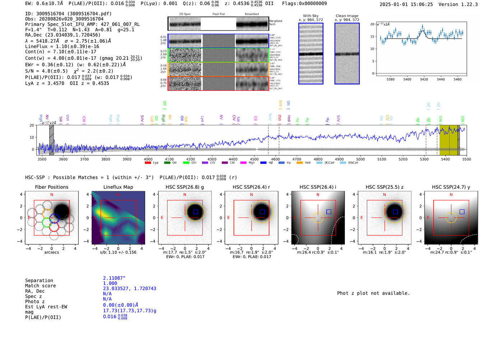Open the HSC SSP(25.5) z image

pos(384,218)
